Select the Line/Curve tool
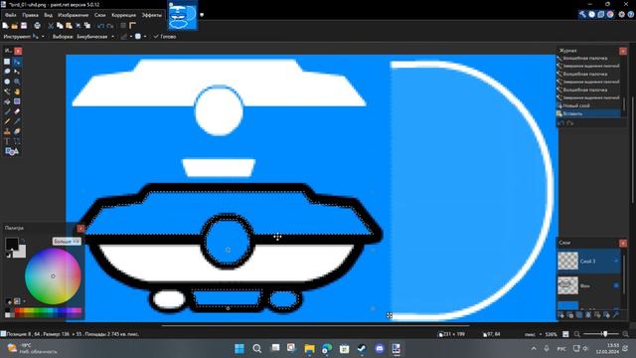The width and height of the screenshot is (636, 358). [x=17, y=141]
